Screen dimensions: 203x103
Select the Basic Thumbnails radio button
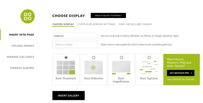[66, 57]
